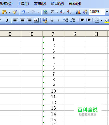Apply currency style format
The height and width of the screenshot is (125, 109).
(x=45, y=20)
